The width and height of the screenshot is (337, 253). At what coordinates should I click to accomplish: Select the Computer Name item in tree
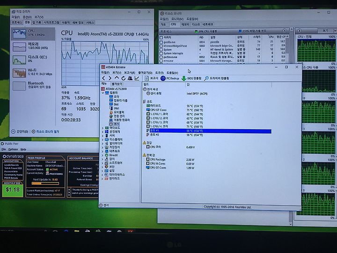pyautogui.click(x=118, y=100)
